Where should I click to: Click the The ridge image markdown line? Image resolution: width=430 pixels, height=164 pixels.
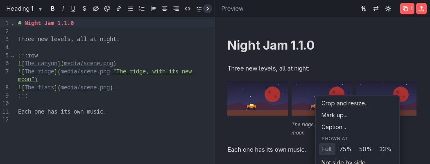point(106,75)
